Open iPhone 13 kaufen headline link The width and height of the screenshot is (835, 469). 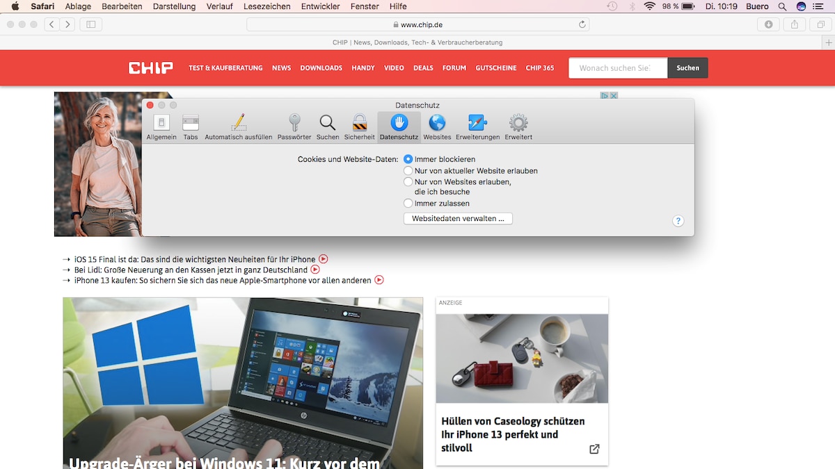coord(223,280)
